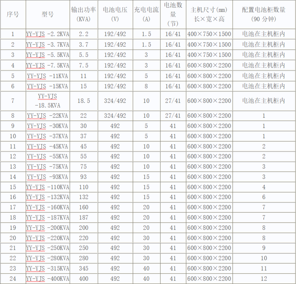Click the 配置电池柜数量 header cell

tap(264, 14)
